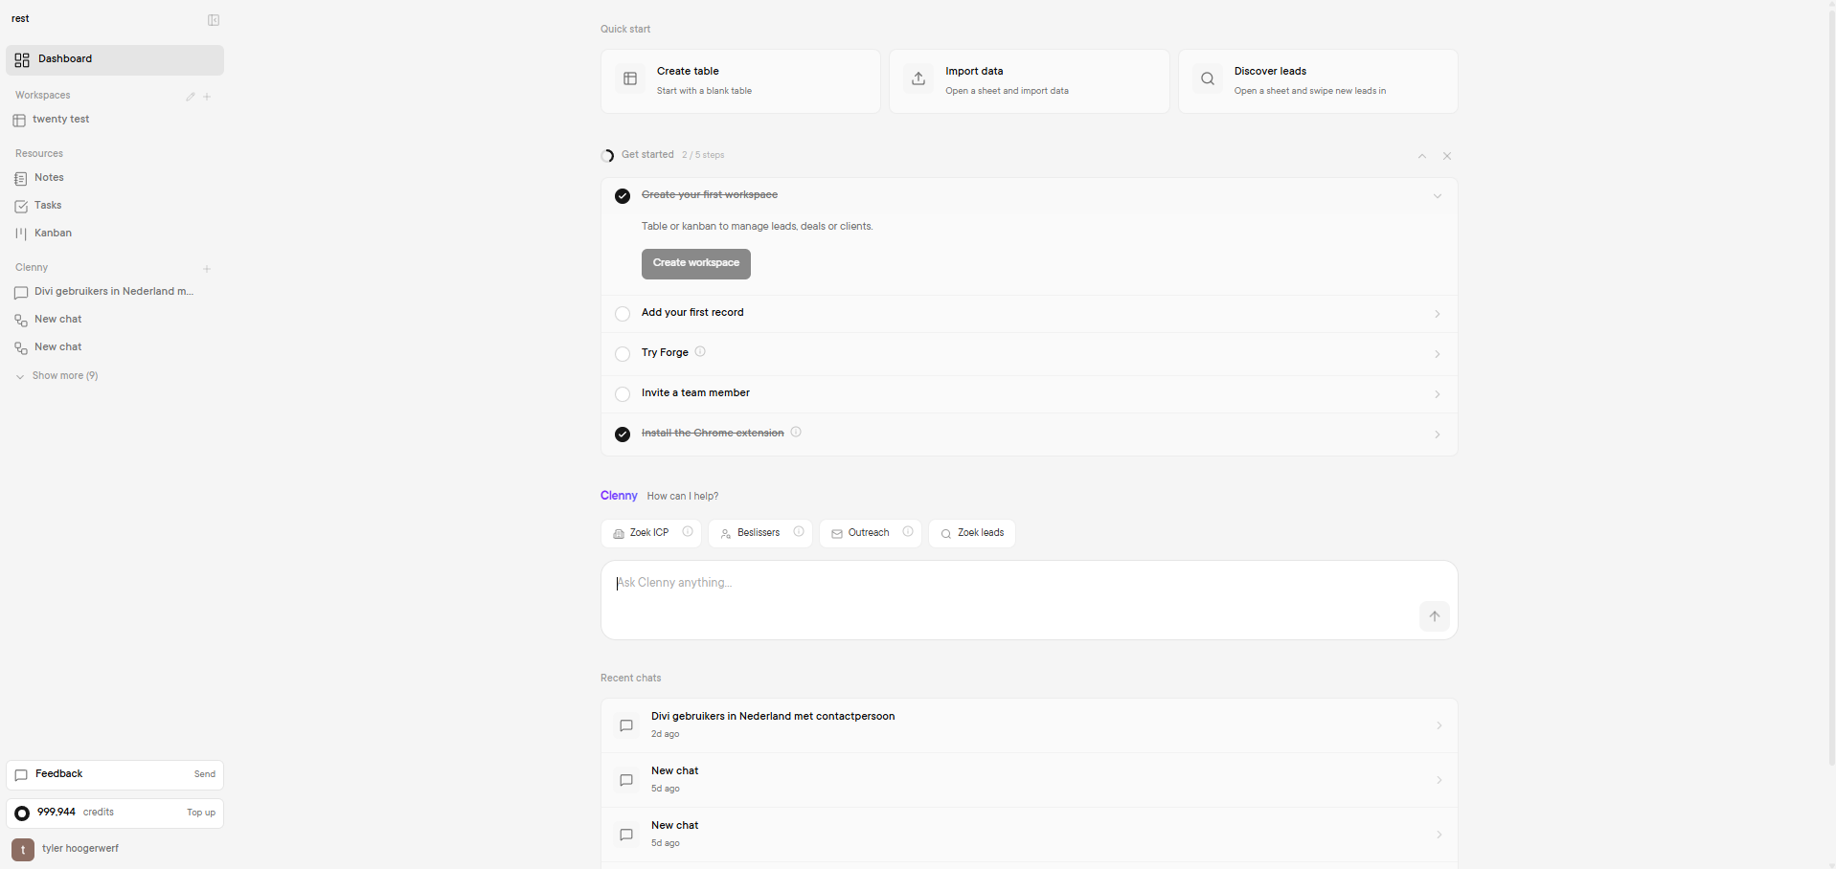Click the credits ring icon
The width and height of the screenshot is (1836, 869).
22,813
